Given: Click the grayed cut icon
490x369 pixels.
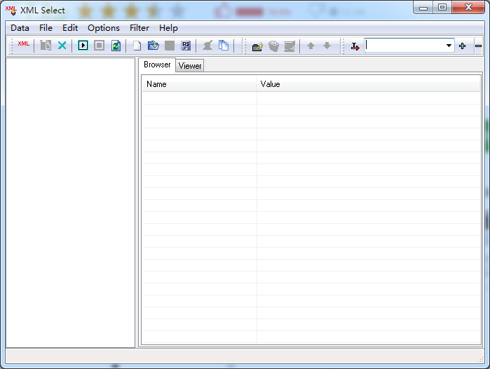Looking at the screenshot, I should [207, 46].
